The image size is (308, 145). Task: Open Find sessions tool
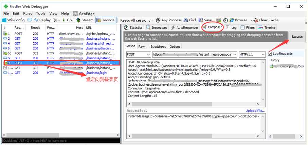(x=190, y=20)
